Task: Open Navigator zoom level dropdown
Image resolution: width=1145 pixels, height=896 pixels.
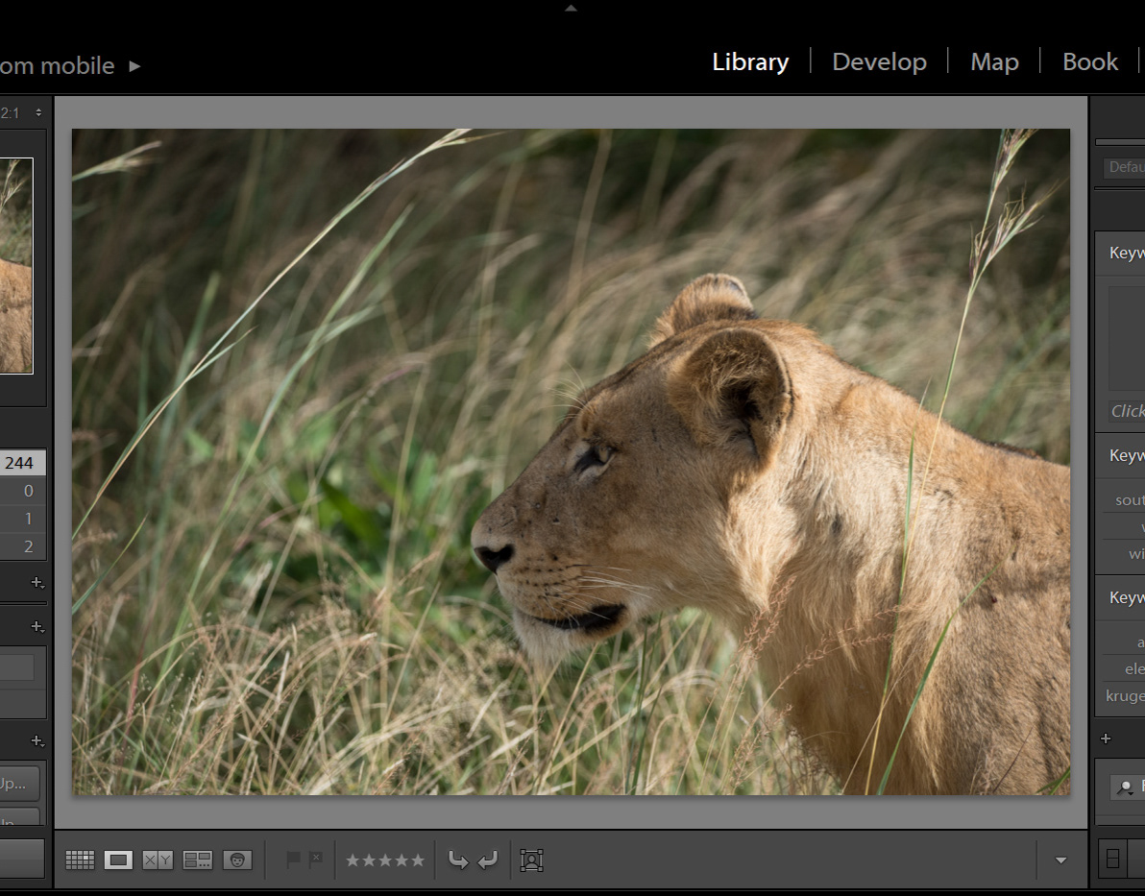Action: [x=38, y=113]
